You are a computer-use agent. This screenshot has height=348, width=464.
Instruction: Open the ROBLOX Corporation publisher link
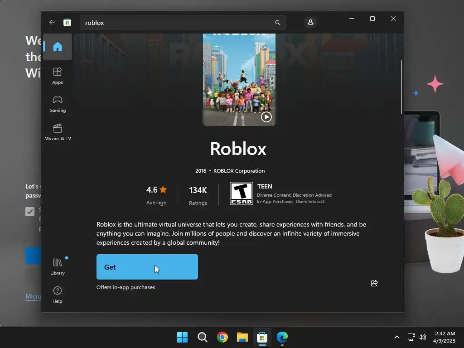239,171
